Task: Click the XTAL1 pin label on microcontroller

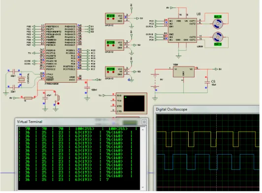Action: 50,74
